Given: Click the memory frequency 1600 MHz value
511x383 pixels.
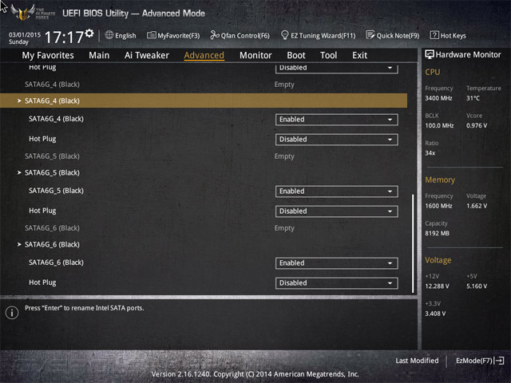Looking at the screenshot, I should 438,206.
